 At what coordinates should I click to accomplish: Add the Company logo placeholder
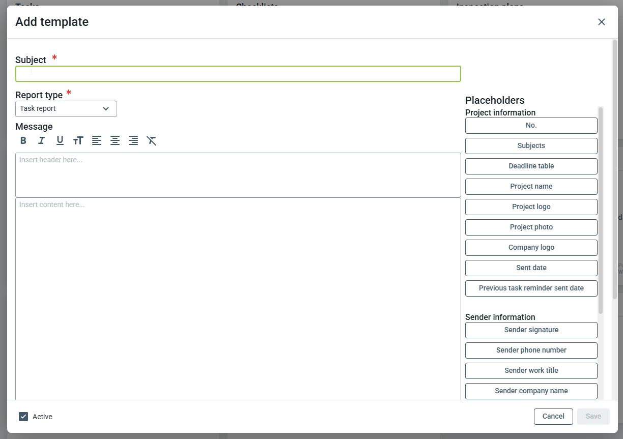tap(531, 248)
